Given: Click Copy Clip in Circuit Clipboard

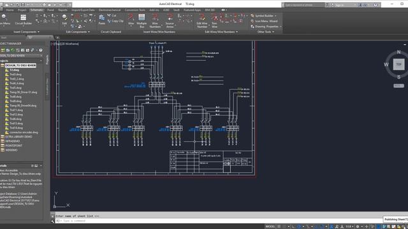Looking at the screenshot, I should click(115, 21).
